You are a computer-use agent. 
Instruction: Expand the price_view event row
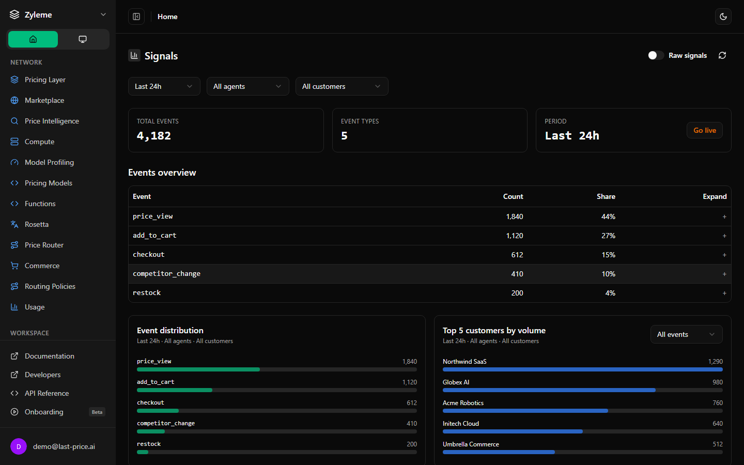point(724,216)
